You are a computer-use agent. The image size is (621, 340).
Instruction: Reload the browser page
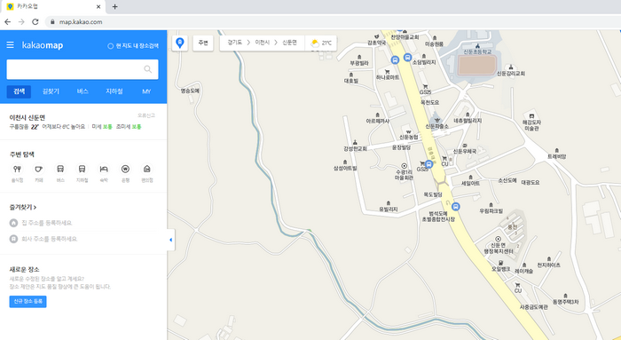point(35,22)
